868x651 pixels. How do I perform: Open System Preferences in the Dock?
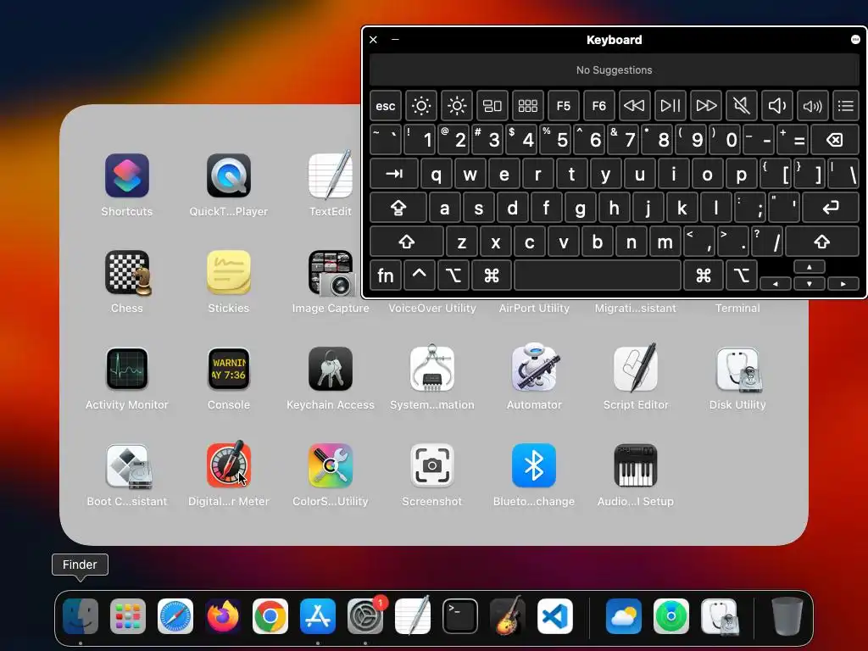365,616
